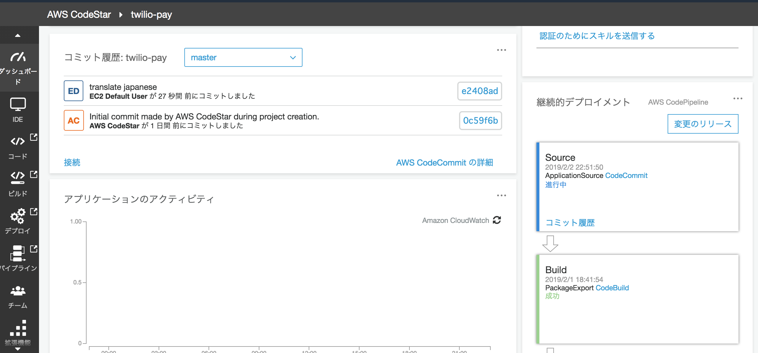The width and height of the screenshot is (758, 353).
Task: Open the master branch dropdown
Action: 243,57
